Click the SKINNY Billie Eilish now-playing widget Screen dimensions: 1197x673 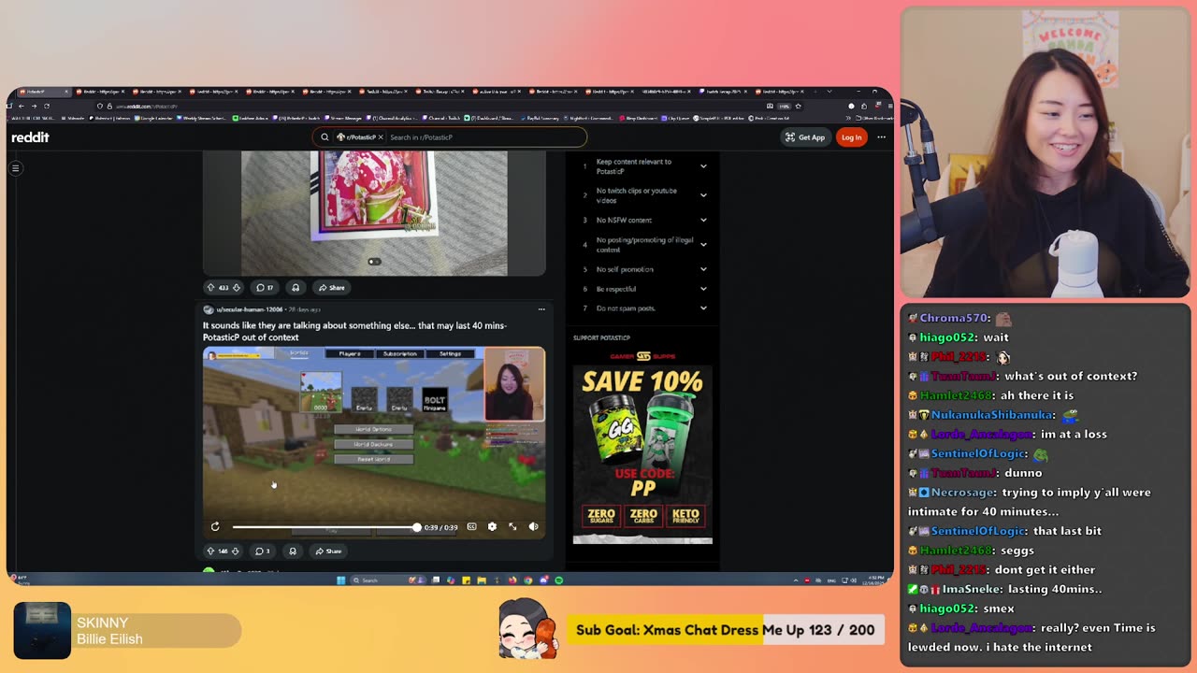pyautogui.click(x=127, y=631)
